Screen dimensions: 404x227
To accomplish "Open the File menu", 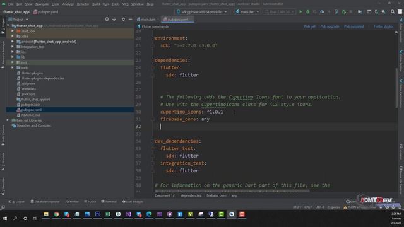I will click(x=11, y=4).
